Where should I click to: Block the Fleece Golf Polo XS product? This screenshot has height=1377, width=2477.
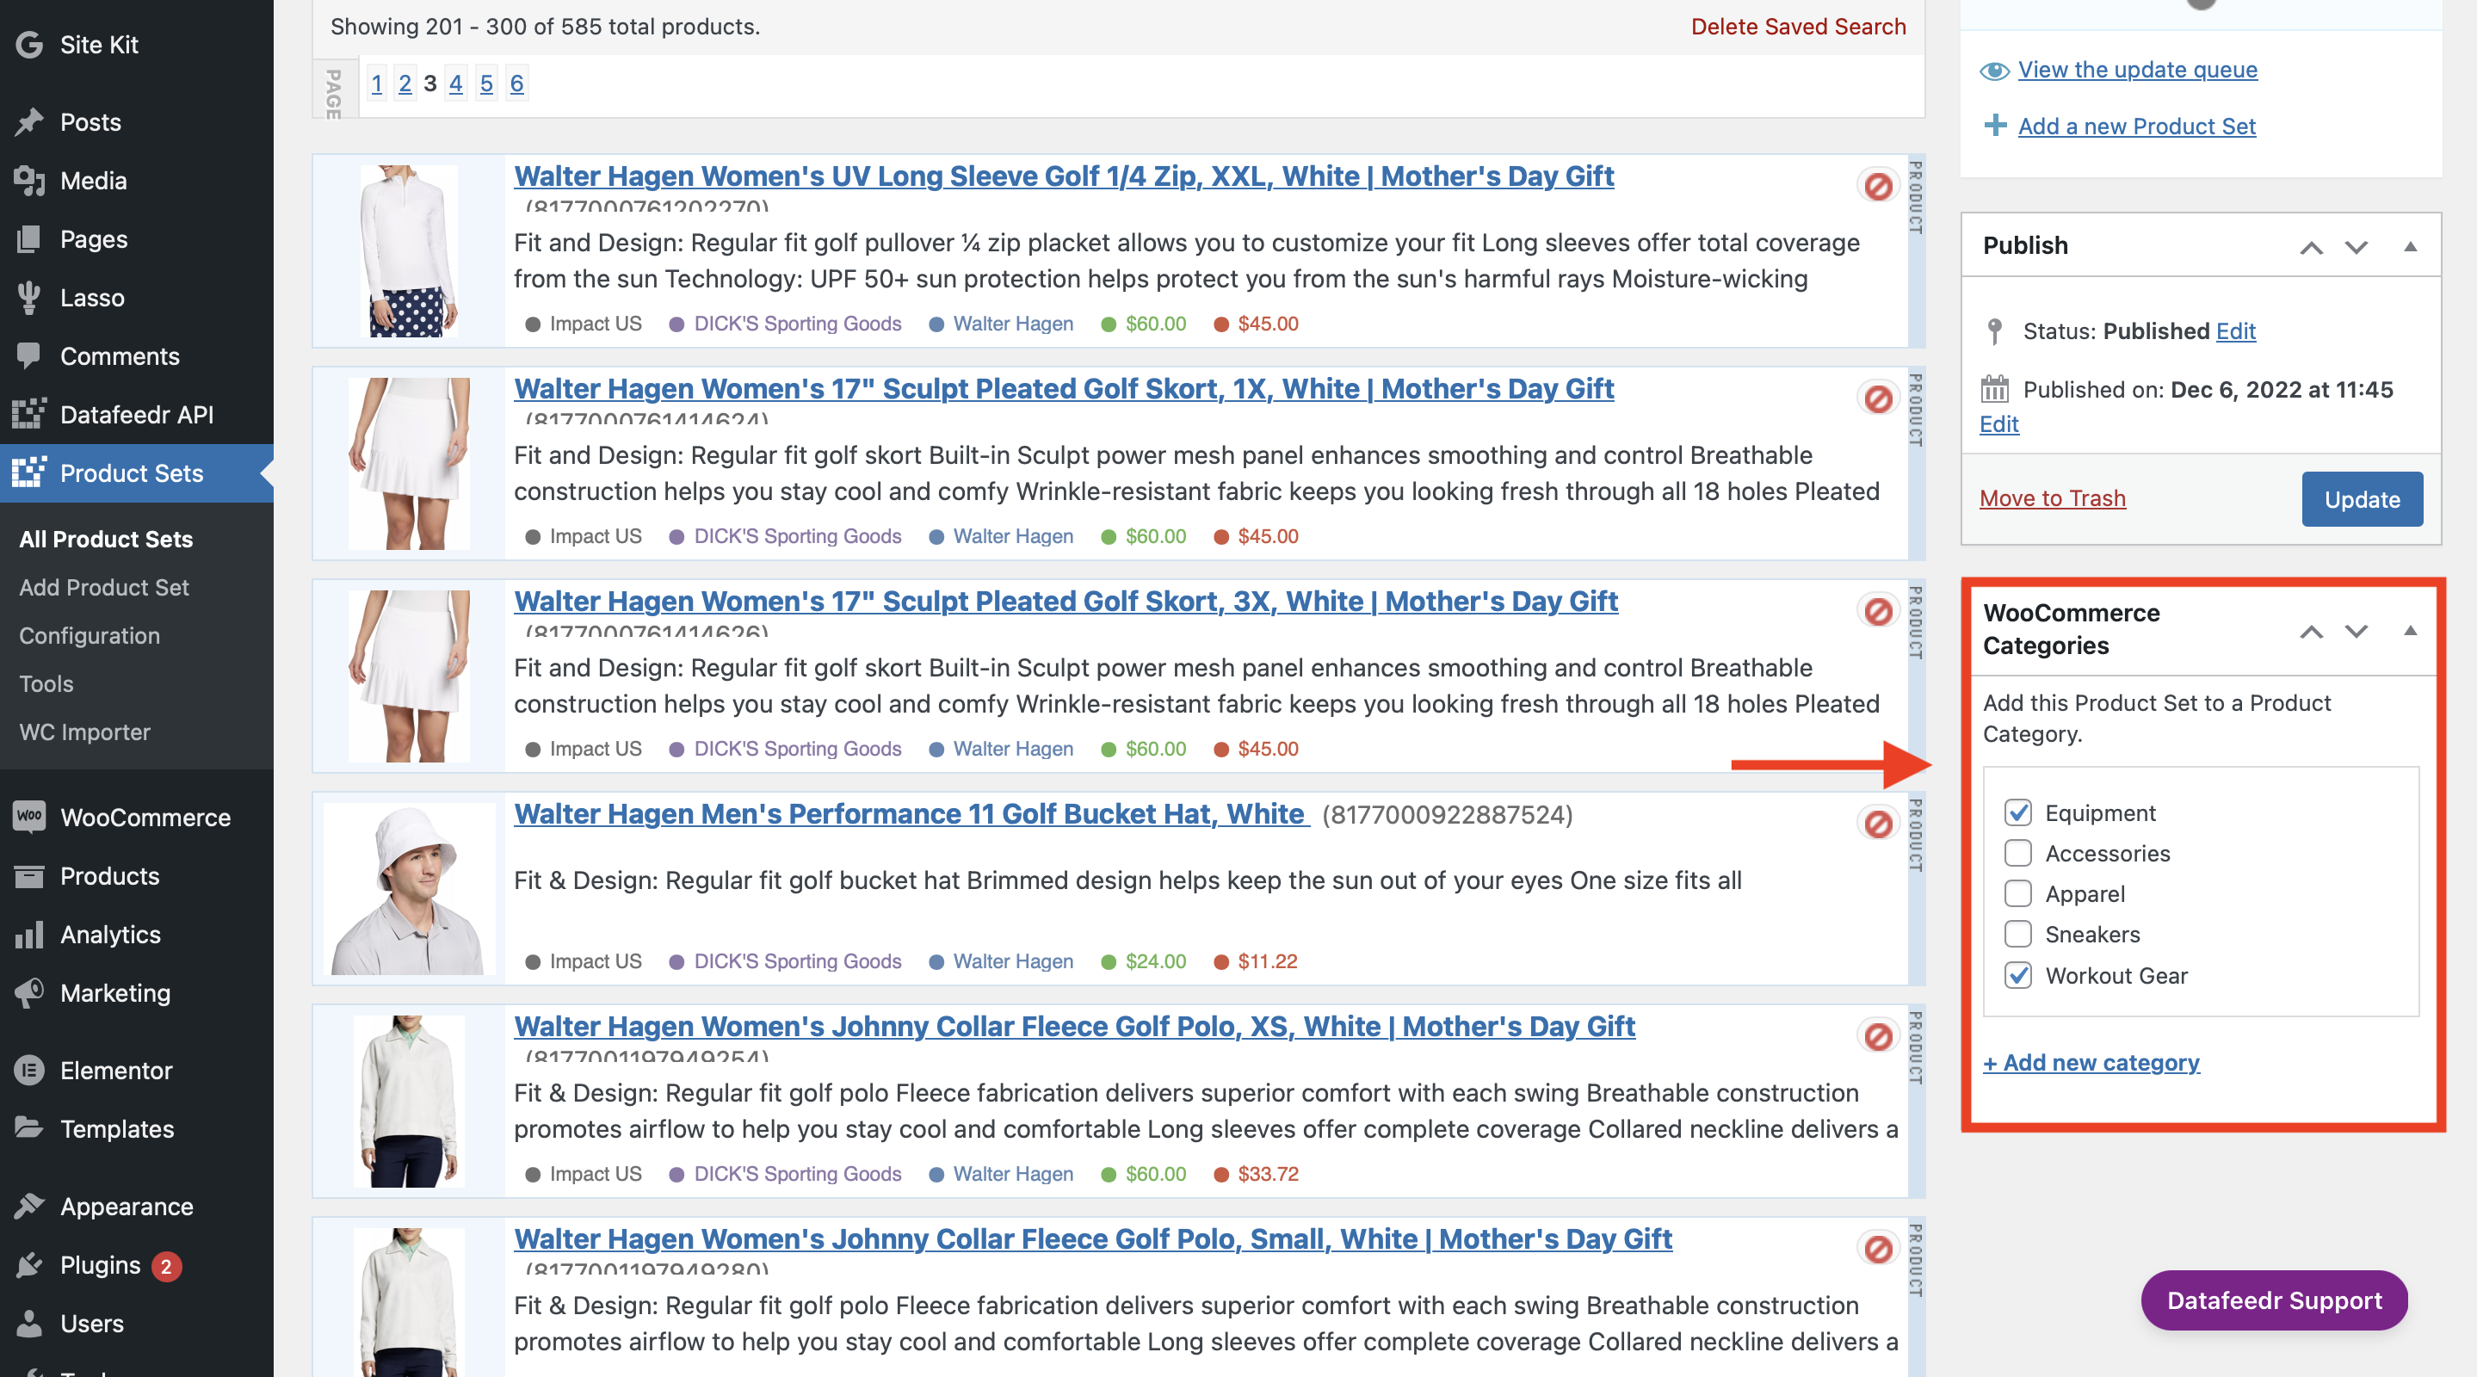1877,1036
